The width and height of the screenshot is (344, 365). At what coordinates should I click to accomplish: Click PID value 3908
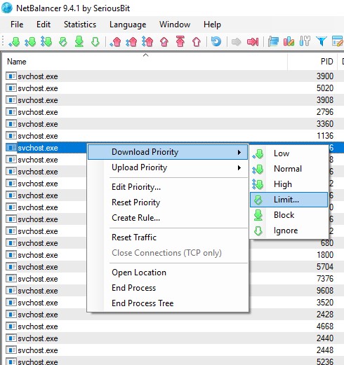coord(325,100)
